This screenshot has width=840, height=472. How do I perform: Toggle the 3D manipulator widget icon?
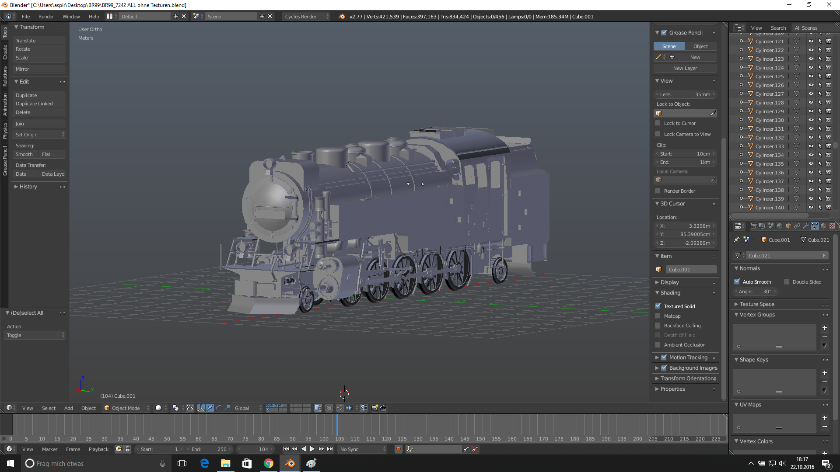coord(201,408)
